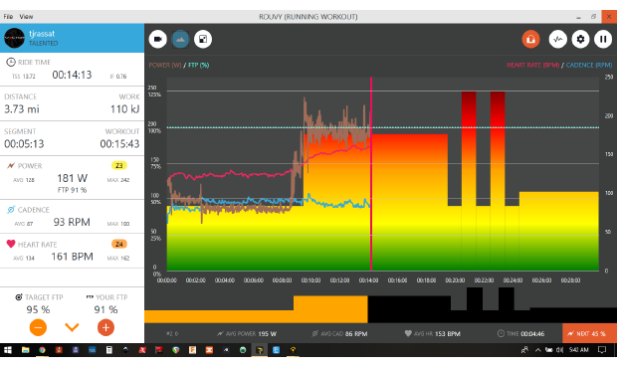The image size is (617, 368).
Task: Click the pink current position line in chart
Action: tap(371, 174)
